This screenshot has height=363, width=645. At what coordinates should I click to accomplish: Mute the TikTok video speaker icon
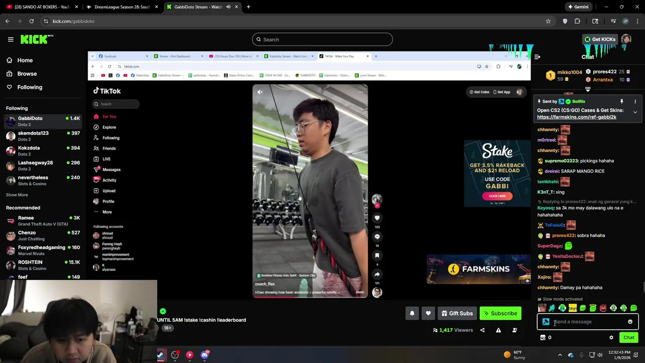(x=260, y=92)
